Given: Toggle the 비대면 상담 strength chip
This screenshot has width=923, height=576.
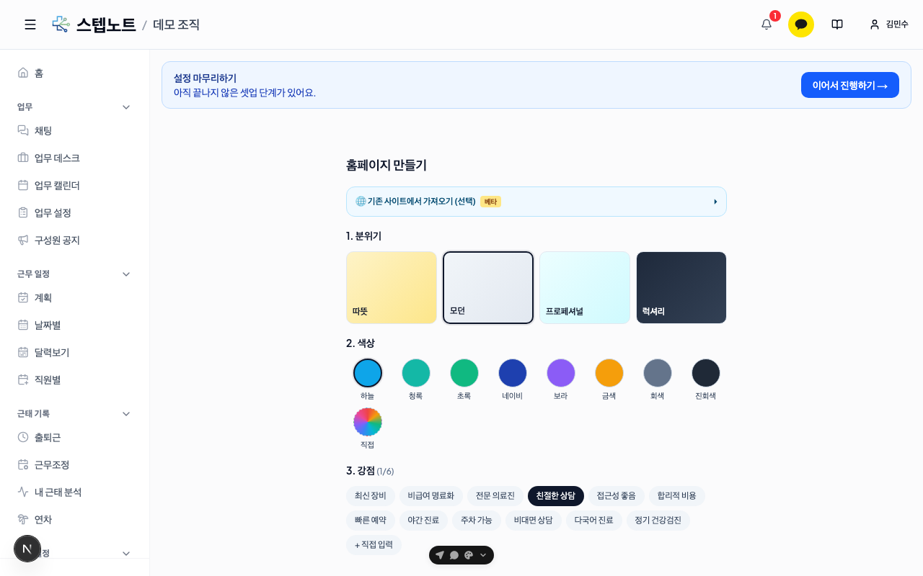Looking at the screenshot, I should click(x=534, y=521).
